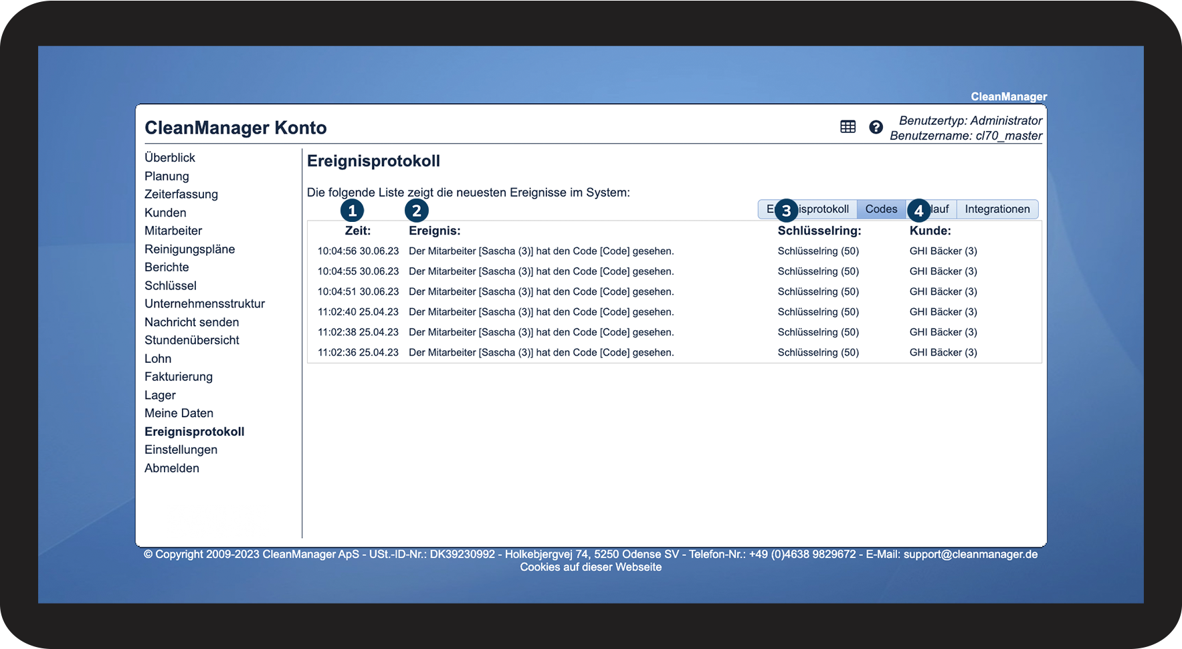Click the event text in the 10:04:51 row
The width and height of the screenshot is (1182, 649).
coord(541,291)
